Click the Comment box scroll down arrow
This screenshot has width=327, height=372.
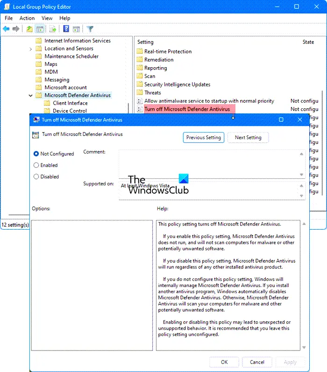click(x=301, y=175)
